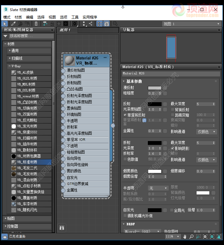Viewport: 224px width, 245px height.
Task: Pick material from object with eyedropper
Action: (x=13, y=24)
